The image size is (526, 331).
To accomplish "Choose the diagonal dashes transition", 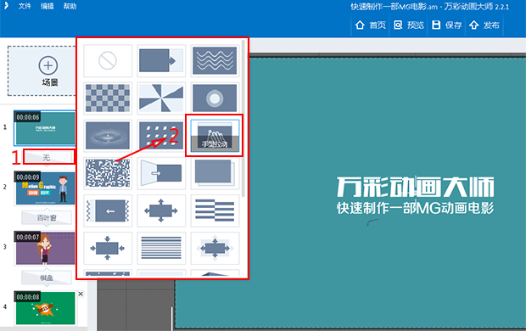I will 161,135.
